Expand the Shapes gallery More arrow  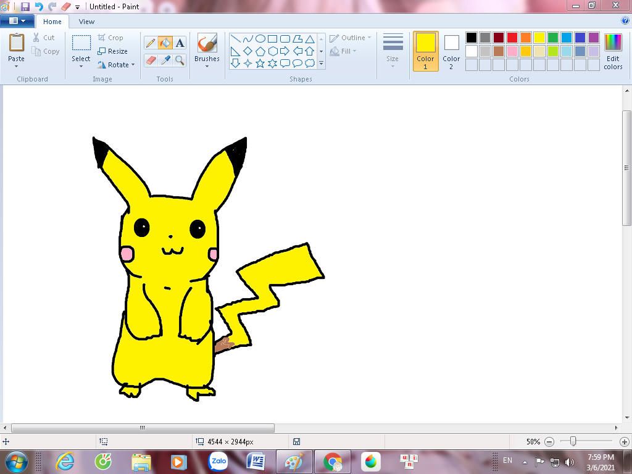tap(321, 64)
